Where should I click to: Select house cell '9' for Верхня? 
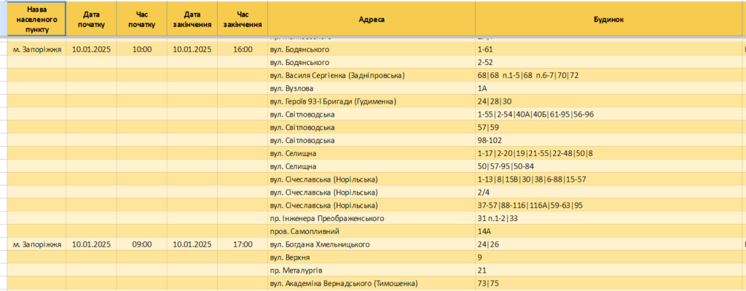click(x=608, y=257)
